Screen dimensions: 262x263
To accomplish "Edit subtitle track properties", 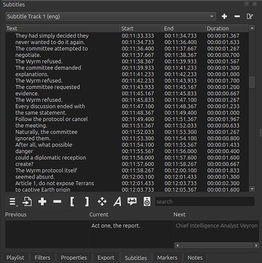I will pos(250,16).
